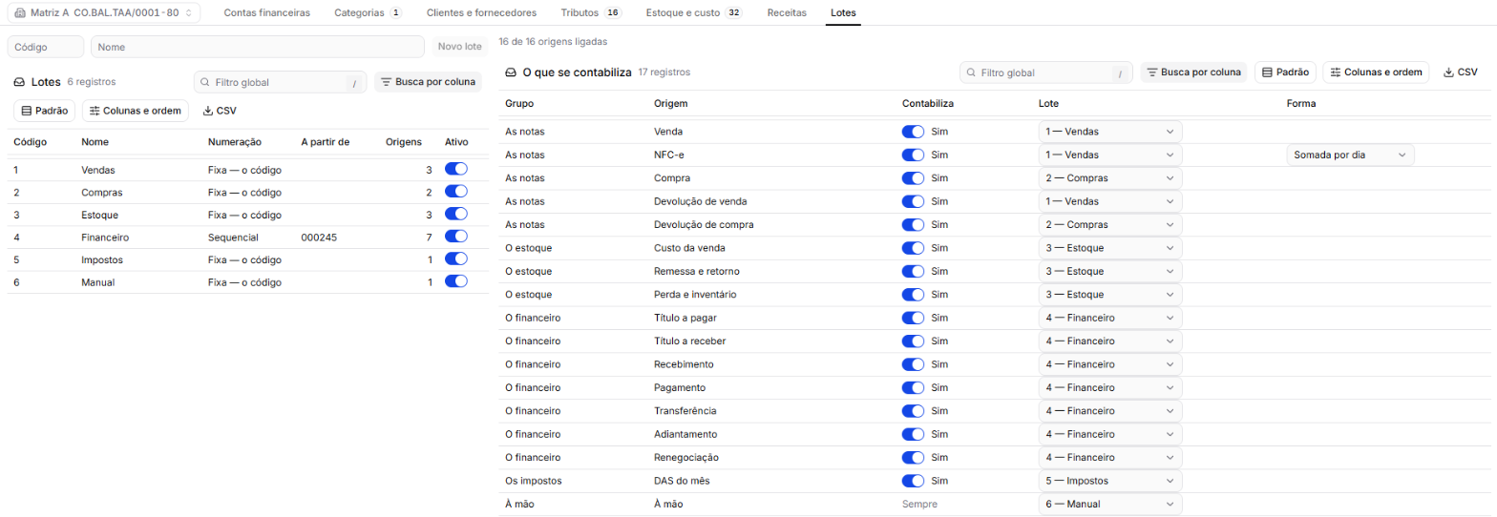
Task: Open Lote dropdown for DAS do mês
Action: point(1110,481)
